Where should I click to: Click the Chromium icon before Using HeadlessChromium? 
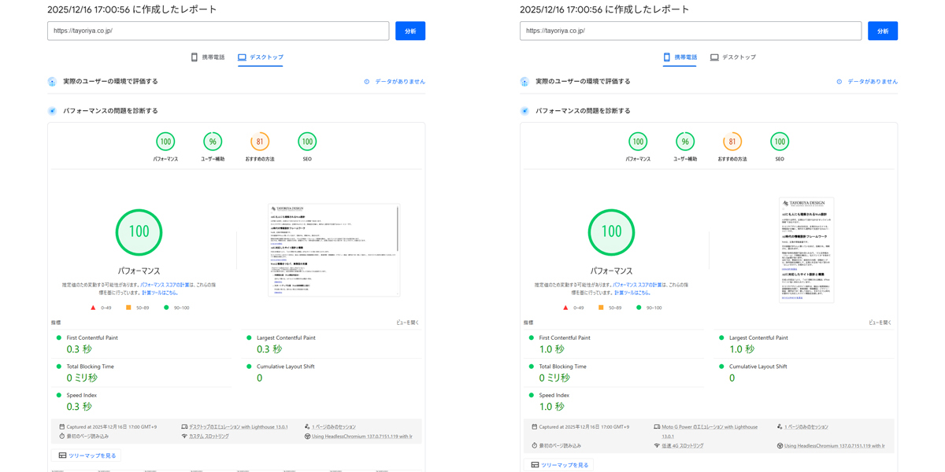780,444
